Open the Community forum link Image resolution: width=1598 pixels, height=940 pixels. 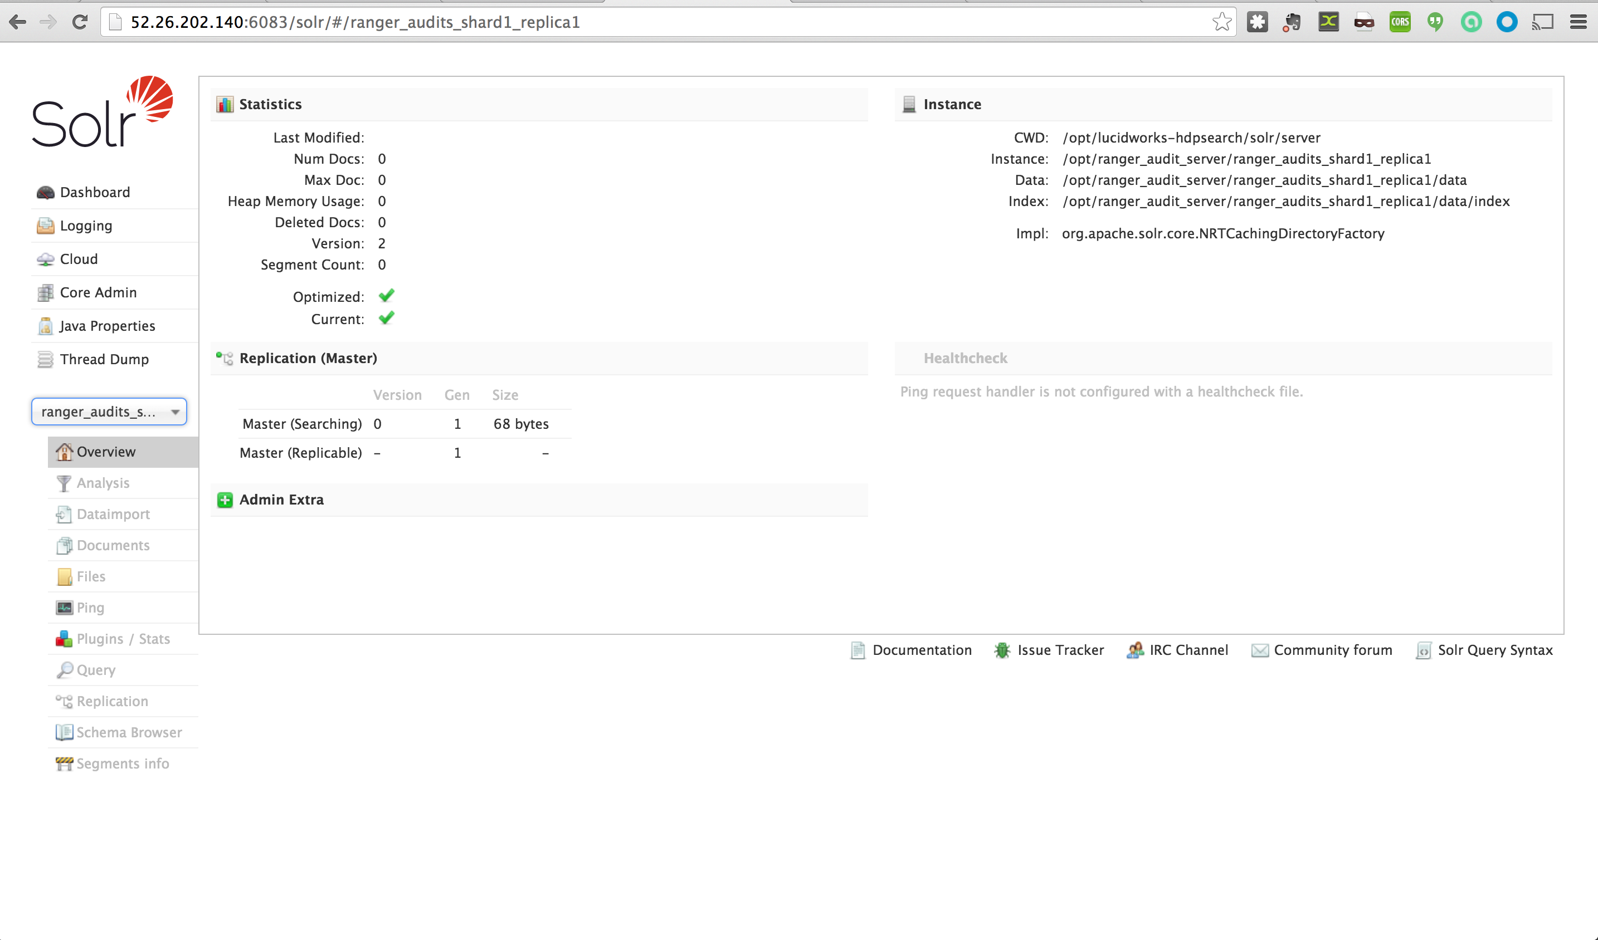coord(1333,650)
